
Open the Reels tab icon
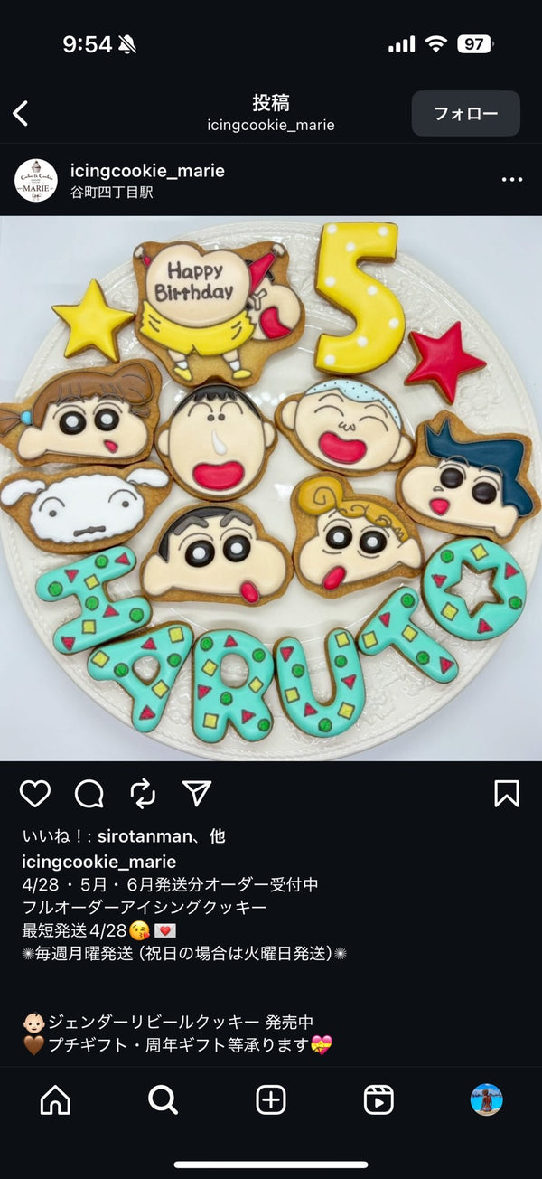[378, 1099]
